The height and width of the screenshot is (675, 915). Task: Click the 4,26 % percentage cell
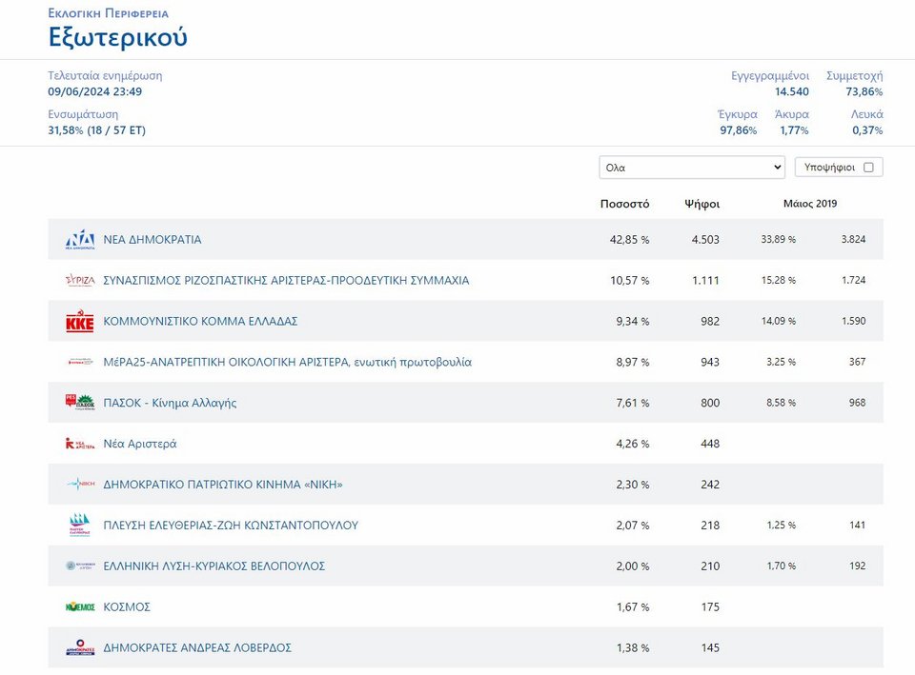pos(633,444)
